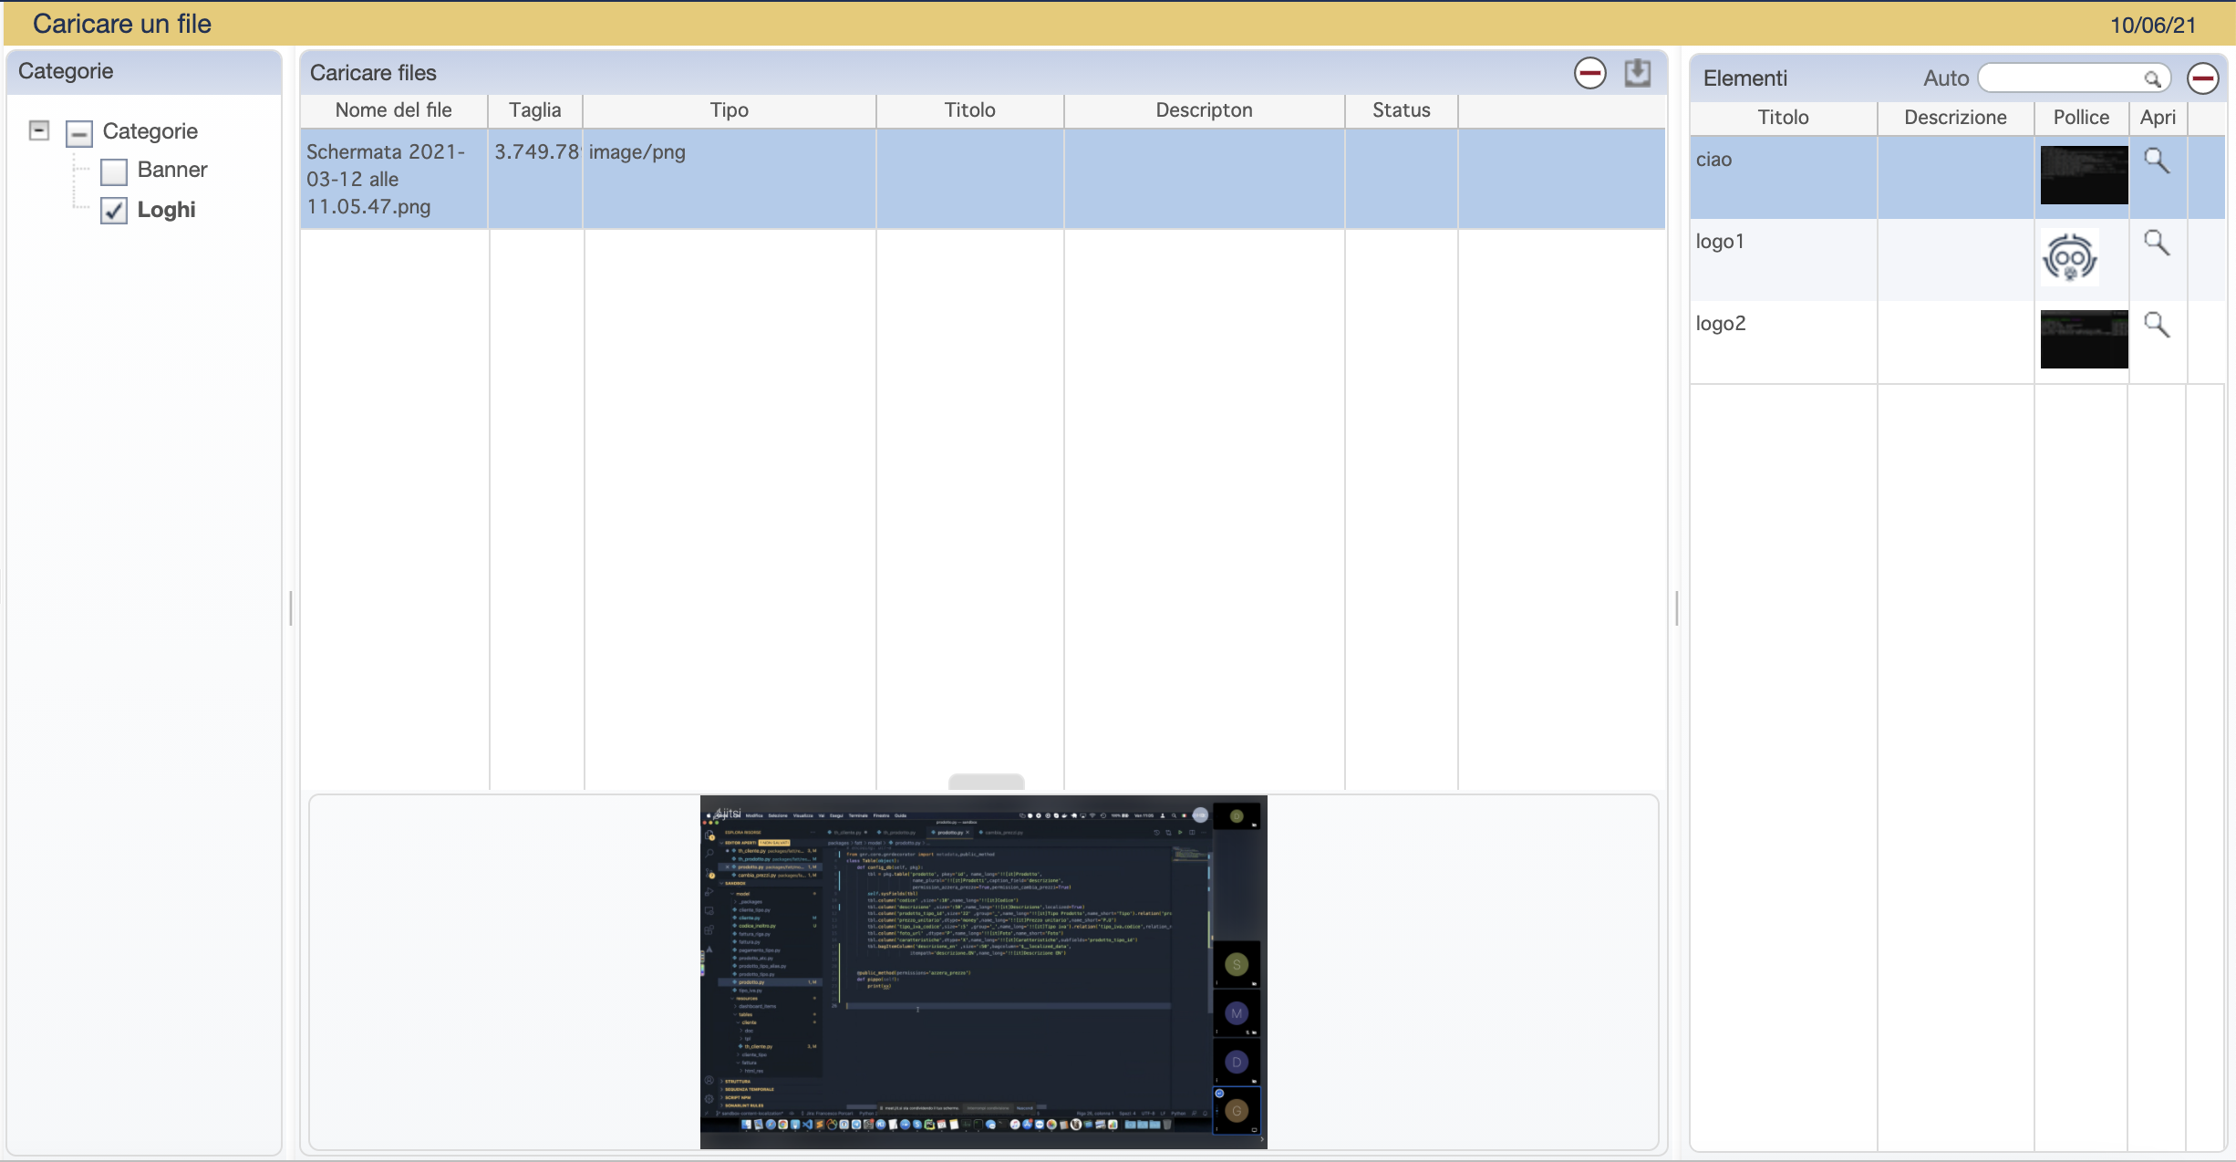Image resolution: width=2236 pixels, height=1162 pixels.
Task: Click the red delete icon in Elementi panel
Action: coord(2202,78)
